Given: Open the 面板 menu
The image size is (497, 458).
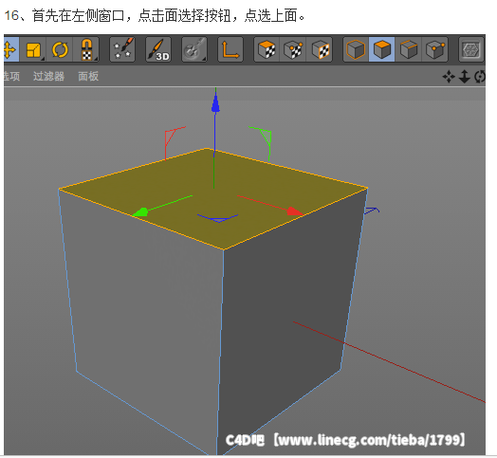Looking at the screenshot, I should pyautogui.click(x=88, y=76).
